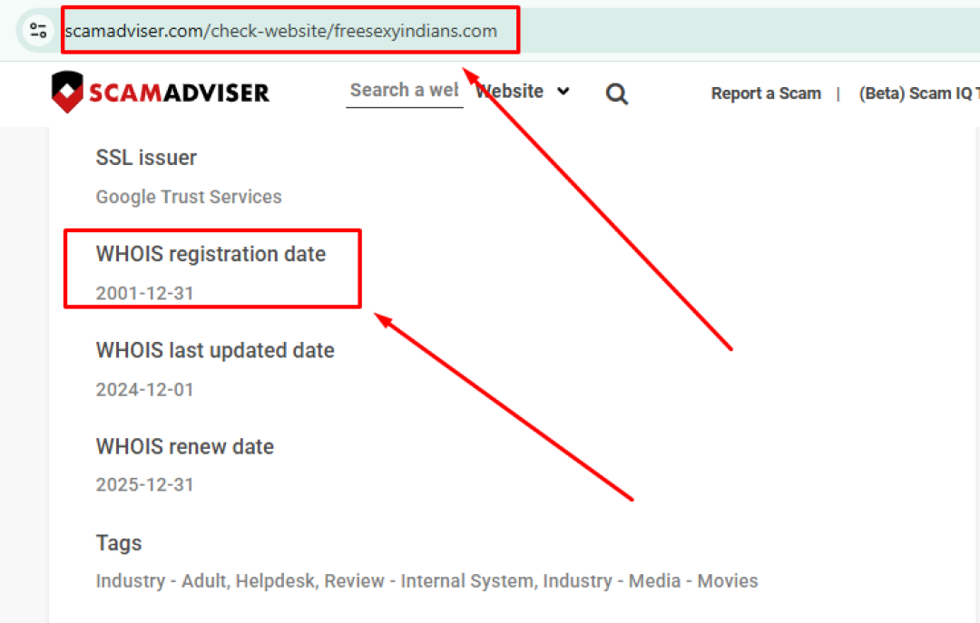The image size is (980, 623).
Task: Click the ScamAdviser shield logo
Action: (67, 92)
